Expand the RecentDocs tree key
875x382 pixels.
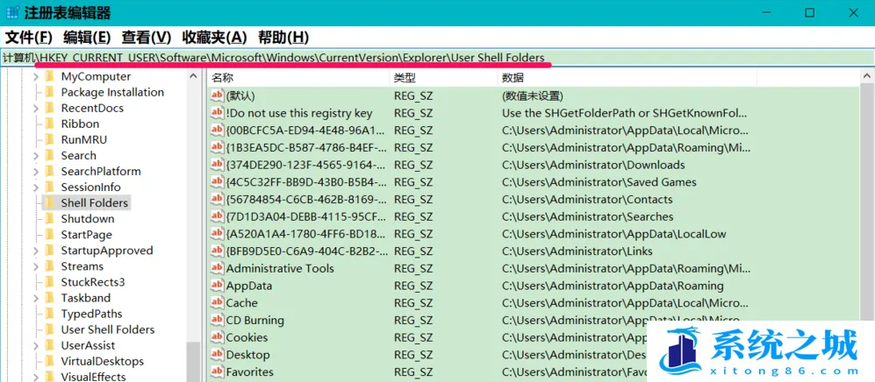pyautogui.click(x=36, y=109)
